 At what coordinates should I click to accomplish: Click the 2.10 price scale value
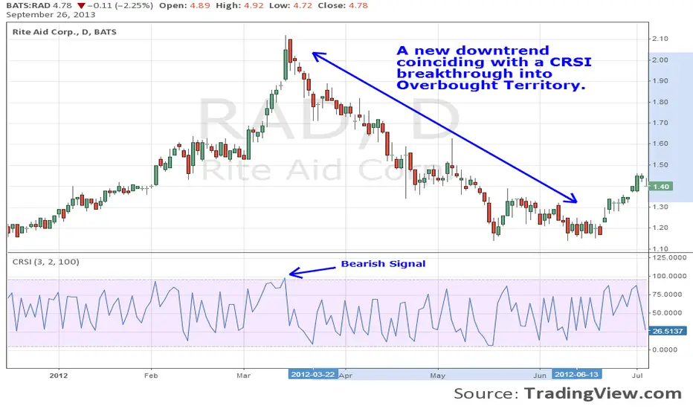(660, 39)
